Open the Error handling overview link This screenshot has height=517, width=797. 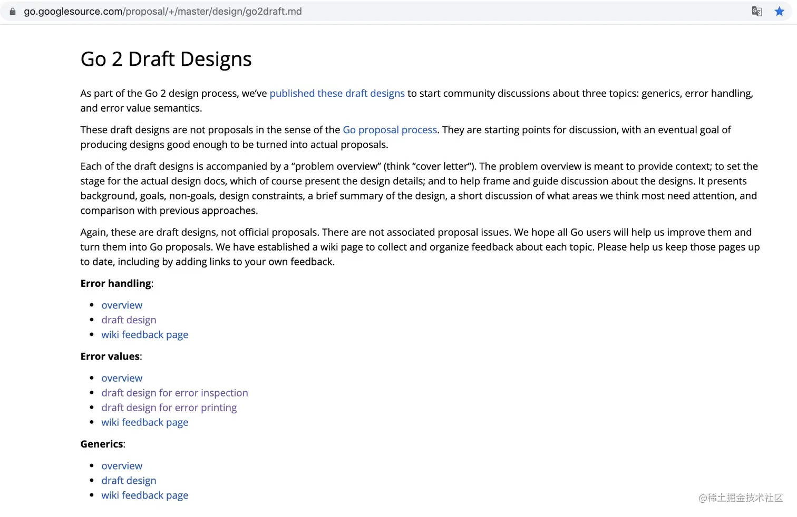click(x=122, y=305)
